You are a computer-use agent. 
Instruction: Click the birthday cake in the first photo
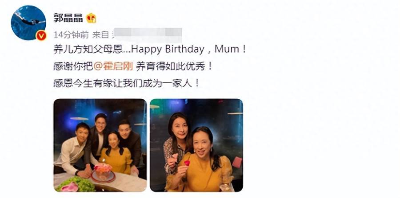pos(103,172)
